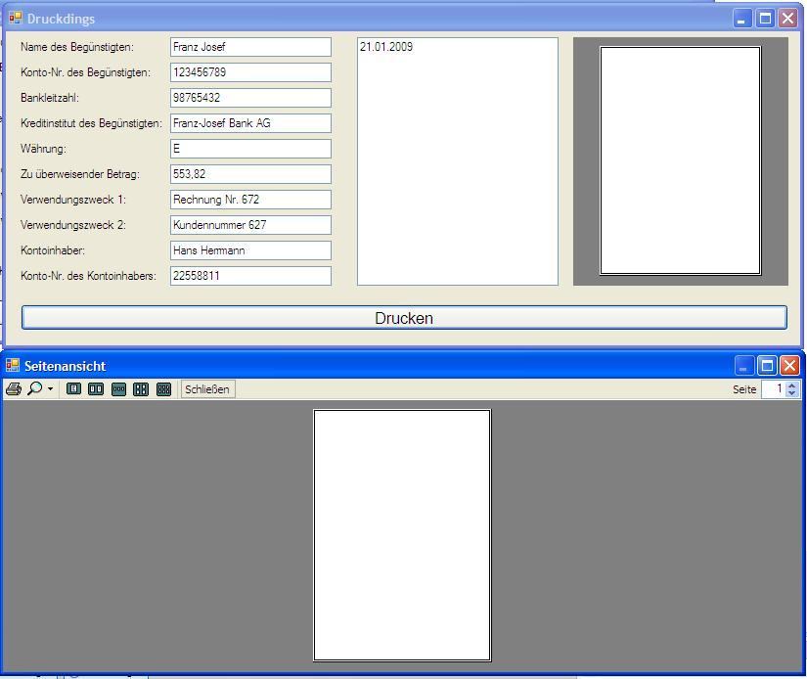Show four pages layout in Seitenansicht
The image size is (807, 679).
tap(141, 389)
